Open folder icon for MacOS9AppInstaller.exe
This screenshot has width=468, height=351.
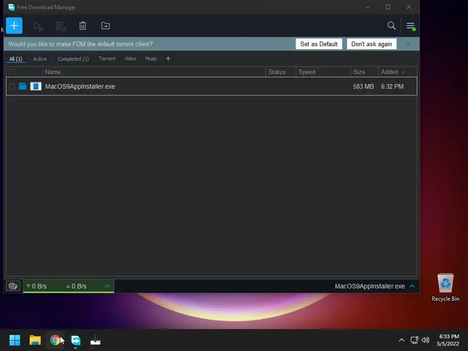pos(23,86)
